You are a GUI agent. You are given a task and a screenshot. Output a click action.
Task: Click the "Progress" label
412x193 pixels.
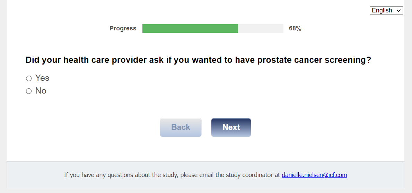tap(123, 28)
